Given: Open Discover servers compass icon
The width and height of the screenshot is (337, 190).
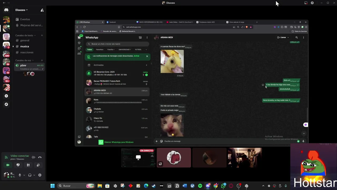Looking at the screenshot, I should (6, 104).
